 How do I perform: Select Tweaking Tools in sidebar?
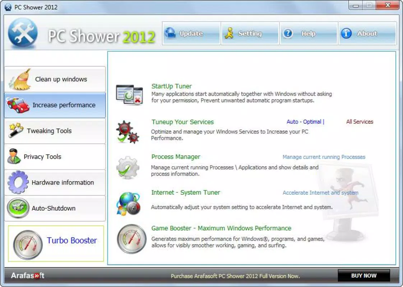click(x=55, y=131)
